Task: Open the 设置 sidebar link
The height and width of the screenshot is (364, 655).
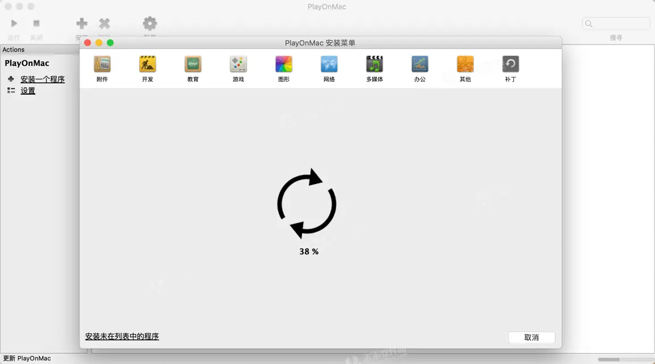Action: (28, 91)
